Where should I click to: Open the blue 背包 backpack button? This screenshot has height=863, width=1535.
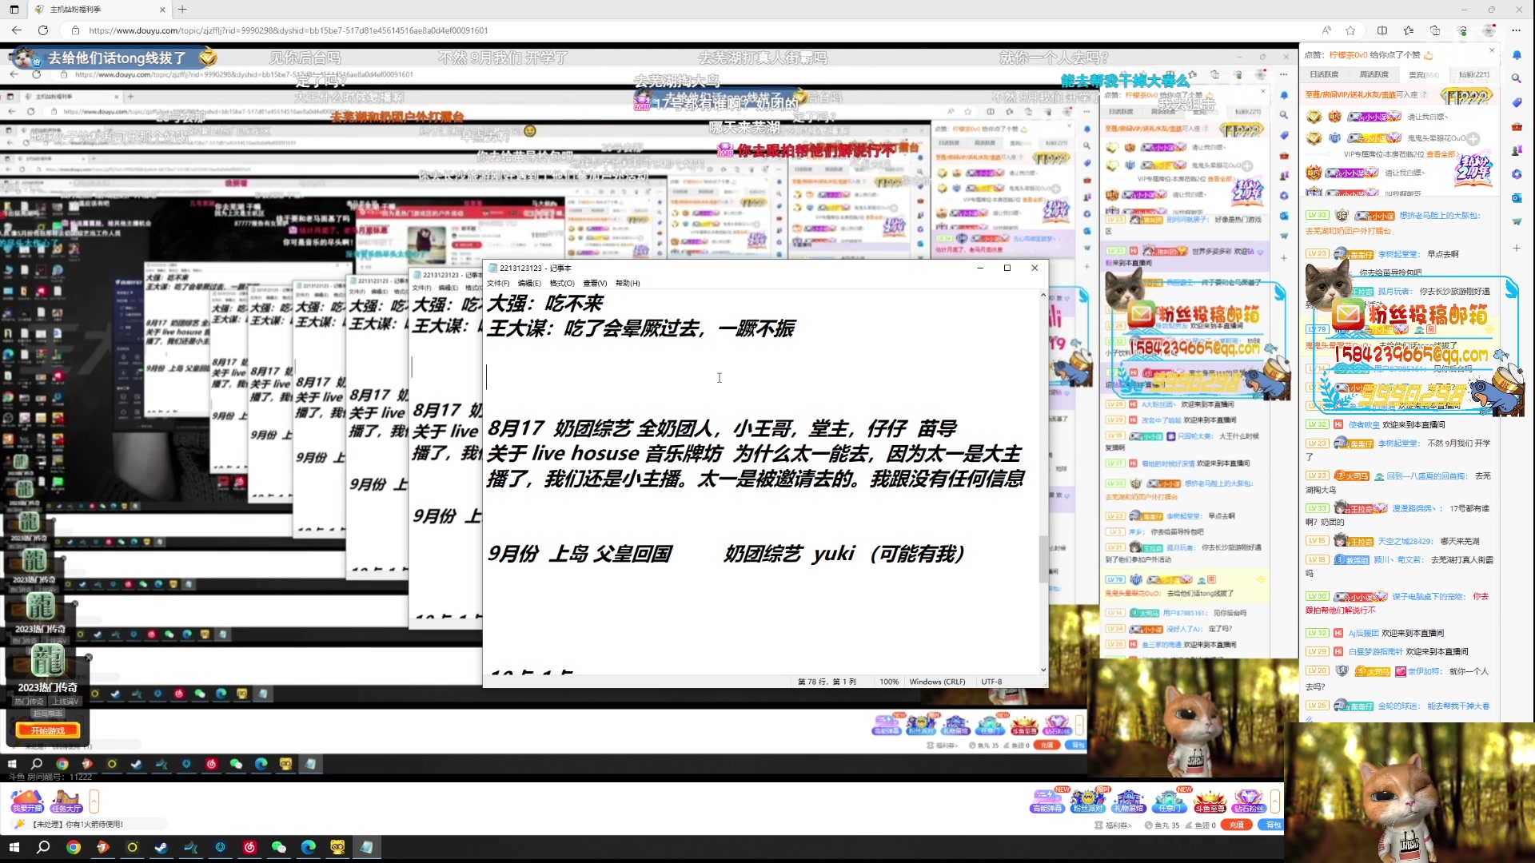click(1270, 825)
